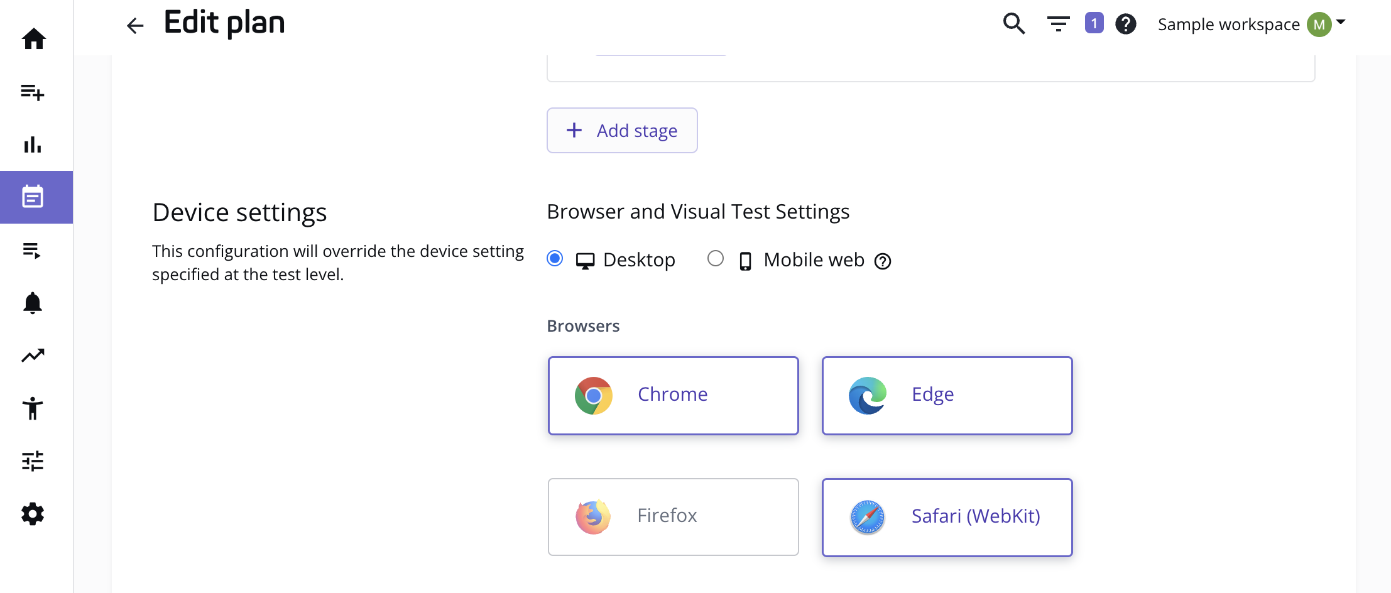The height and width of the screenshot is (593, 1391).
Task: Click the purple notification badge showing 1
Action: click(1094, 23)
